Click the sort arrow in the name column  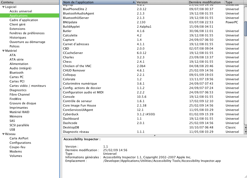coord(134,2)
